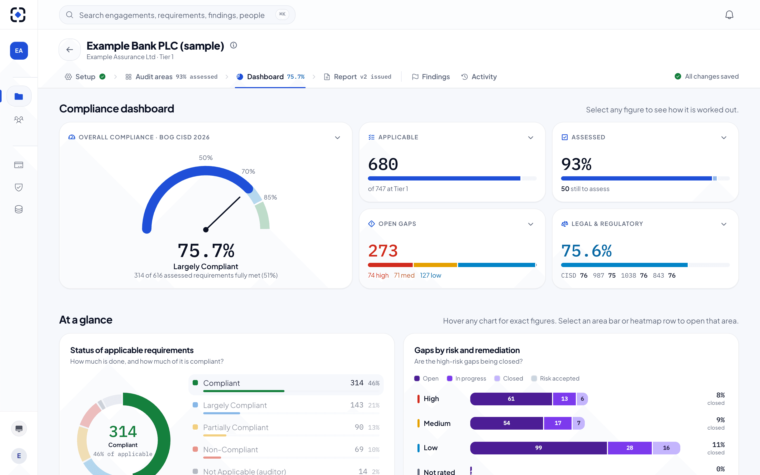This screenshot has width=760, height=475.
Task: Select the 680 applicable figure
Action: click(383, 164)
